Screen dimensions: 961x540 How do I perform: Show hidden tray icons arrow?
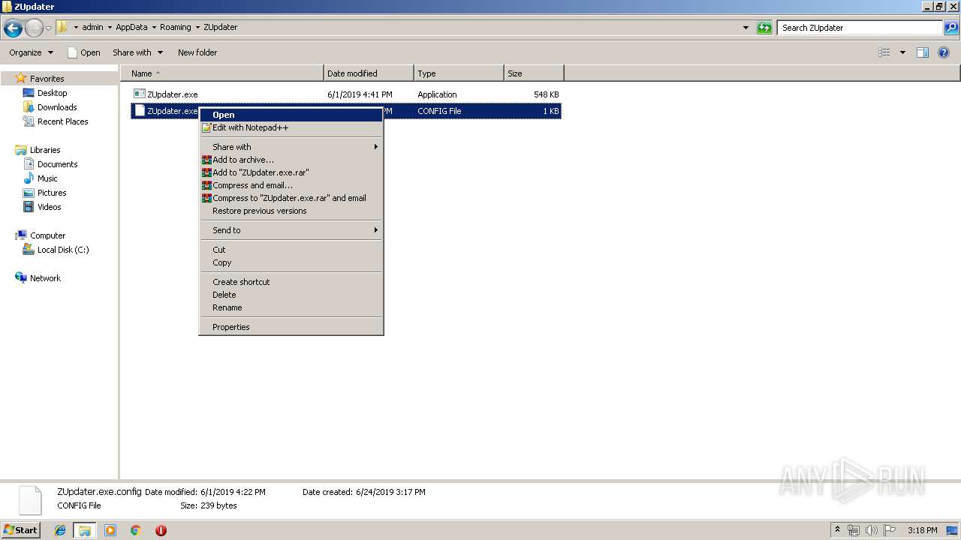coord(838,530)
